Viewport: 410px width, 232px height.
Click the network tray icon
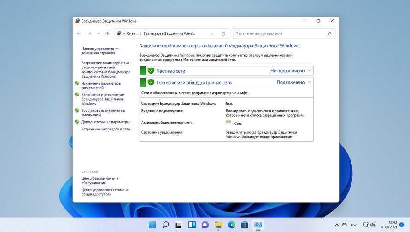[x=366, y=225]
